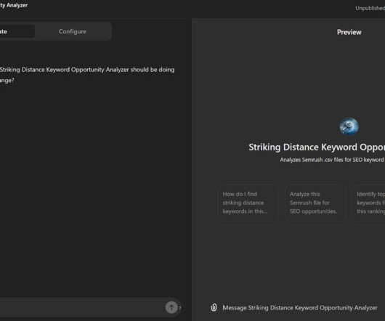Click the Analyzer name in the top bar
385x321 pixels.
click(x=14, y=5)
